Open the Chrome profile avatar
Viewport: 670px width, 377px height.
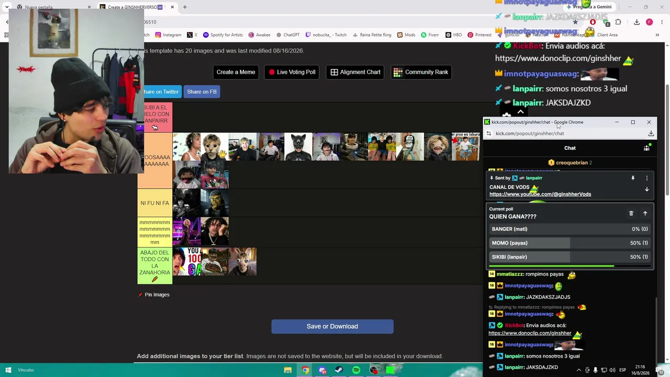pos(649,22)
